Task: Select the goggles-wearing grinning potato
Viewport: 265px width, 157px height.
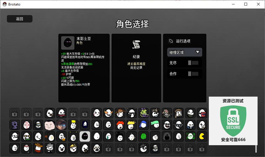Action: (167, 125)
